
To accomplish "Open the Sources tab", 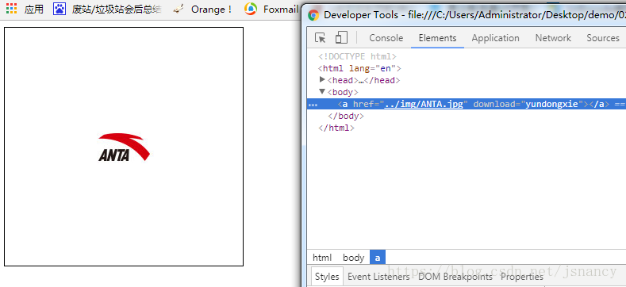I will coord(603,38).
